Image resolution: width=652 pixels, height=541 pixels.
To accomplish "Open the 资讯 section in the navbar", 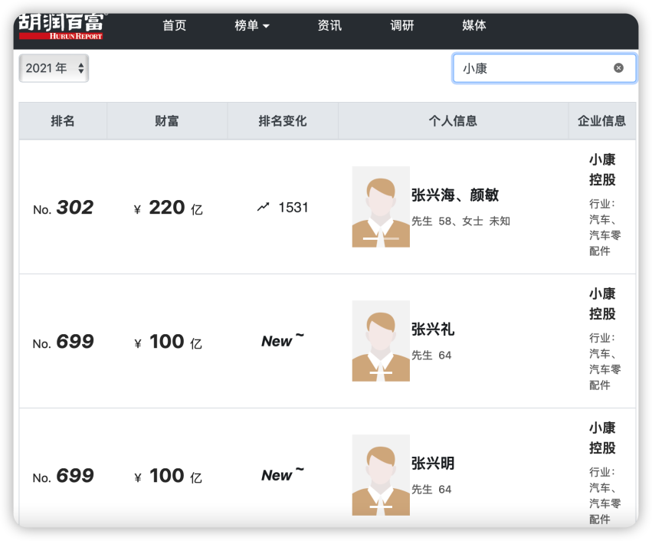I will click(x=329, y=25).
